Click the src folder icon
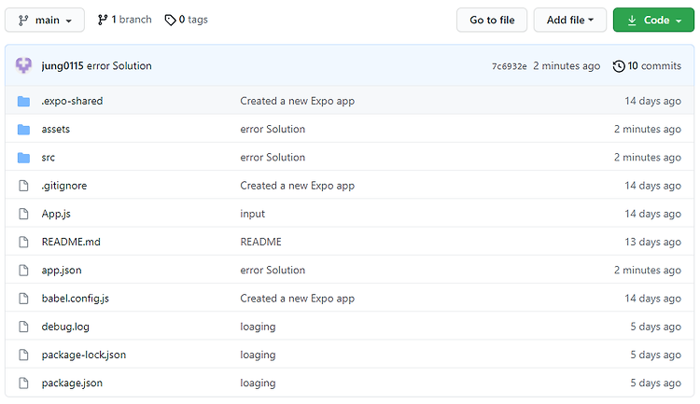This screenshot has width=700, height=404. click(x=23, y=158)
